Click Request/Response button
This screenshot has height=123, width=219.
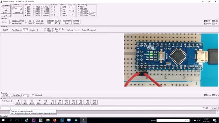click(x=88, y=30)
